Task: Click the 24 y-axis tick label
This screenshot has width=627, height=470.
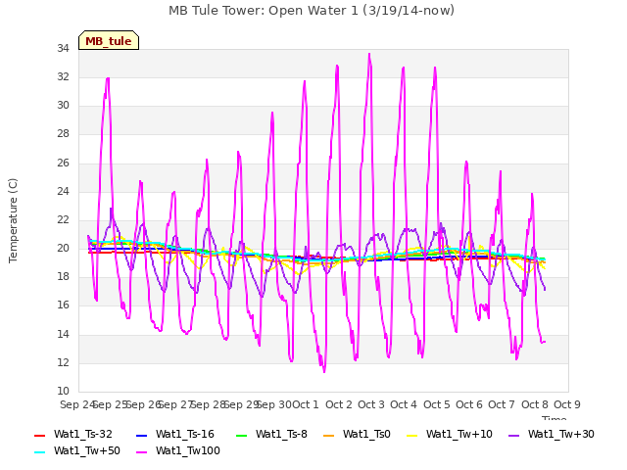Action: tap(63, 191)
